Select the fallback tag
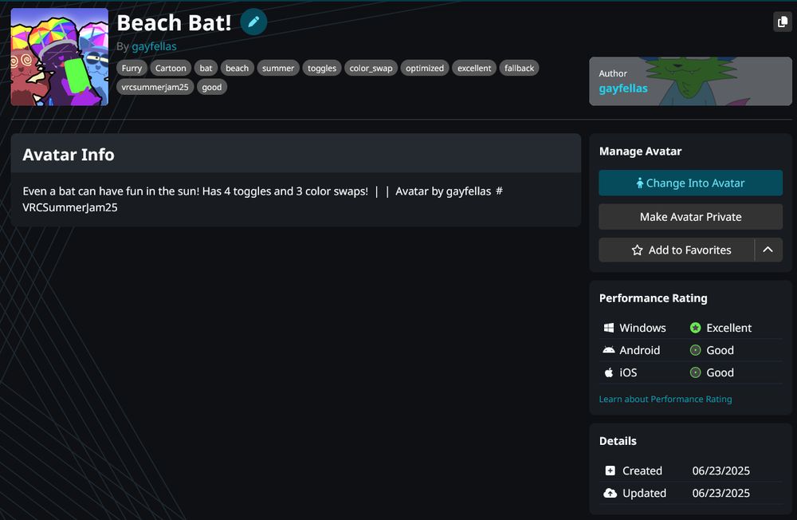This screenshot has width=797, height=520. 519,68
